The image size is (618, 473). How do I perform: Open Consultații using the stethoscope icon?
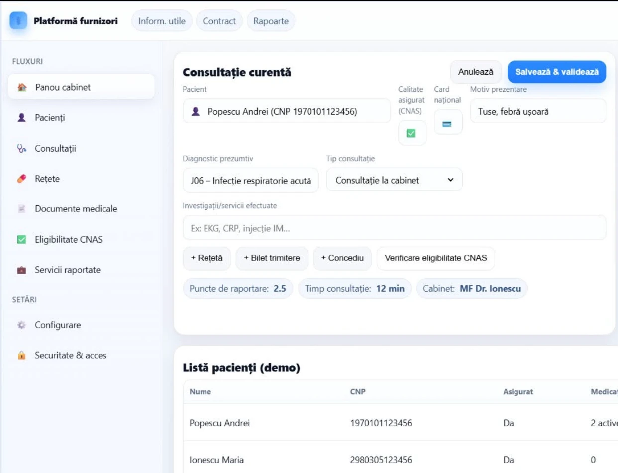[x=21, y=148]
